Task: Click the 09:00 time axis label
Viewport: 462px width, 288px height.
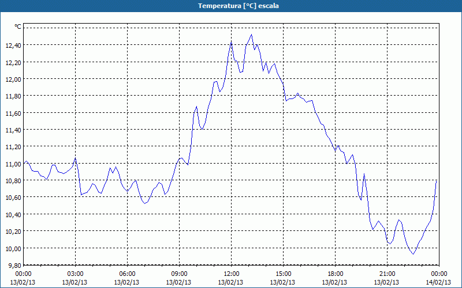Action: coord(179,274)
